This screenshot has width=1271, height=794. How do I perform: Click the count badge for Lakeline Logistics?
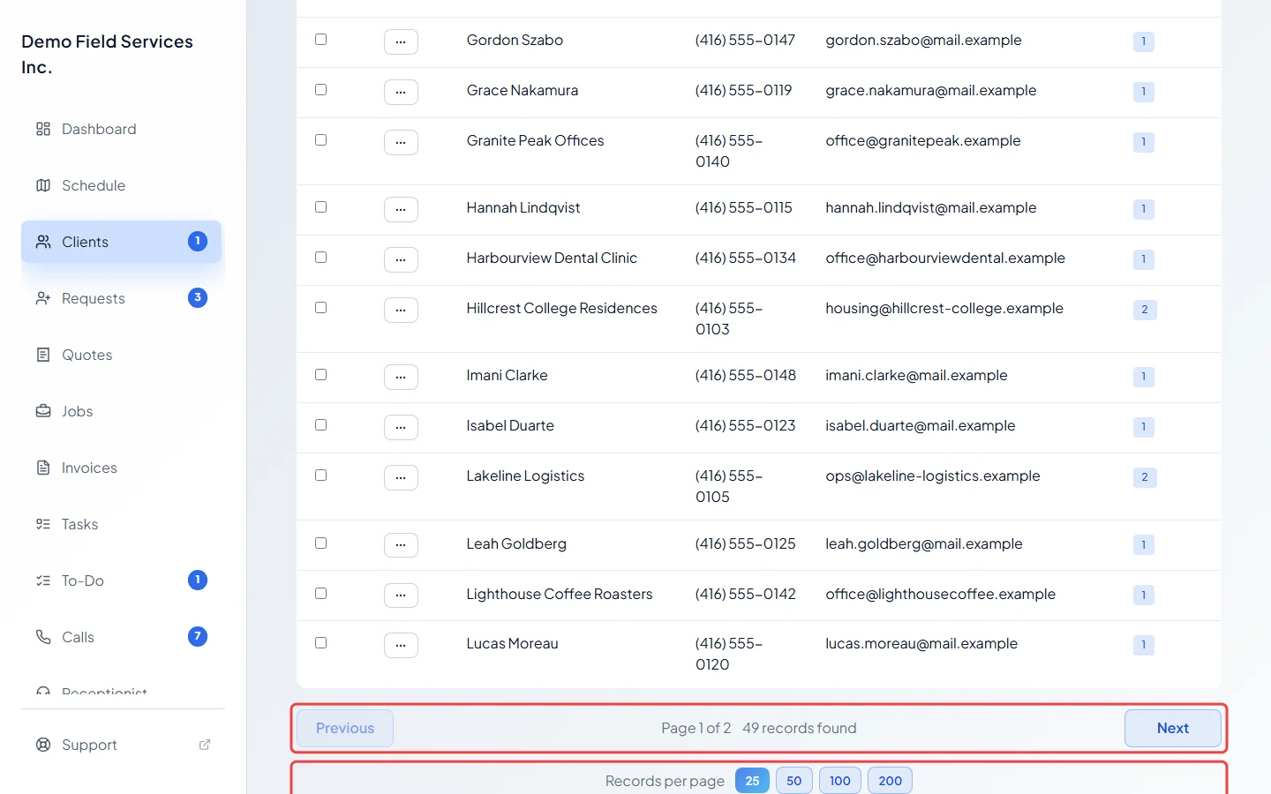click(x=1145, y=477)
